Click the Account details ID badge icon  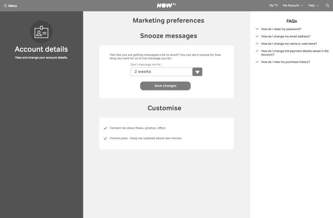click(41, 32)
